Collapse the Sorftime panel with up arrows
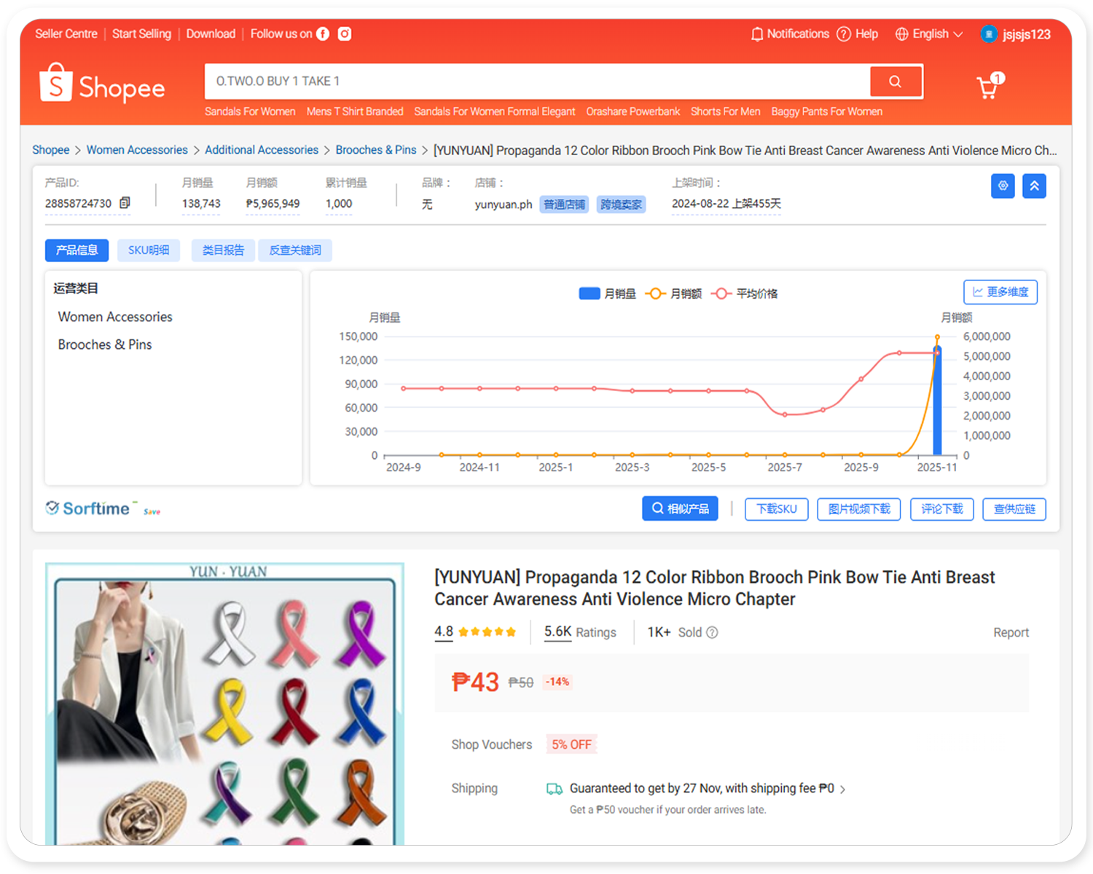The width and height of the screenshot is (1093, 874). click(1034, 186)
